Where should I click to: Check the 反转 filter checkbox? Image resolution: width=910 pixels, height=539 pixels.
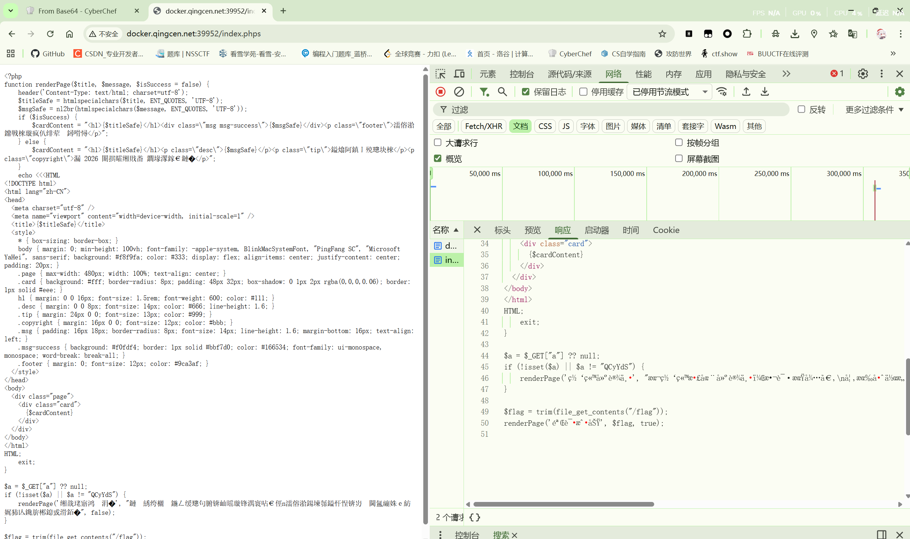click(801, 109)
